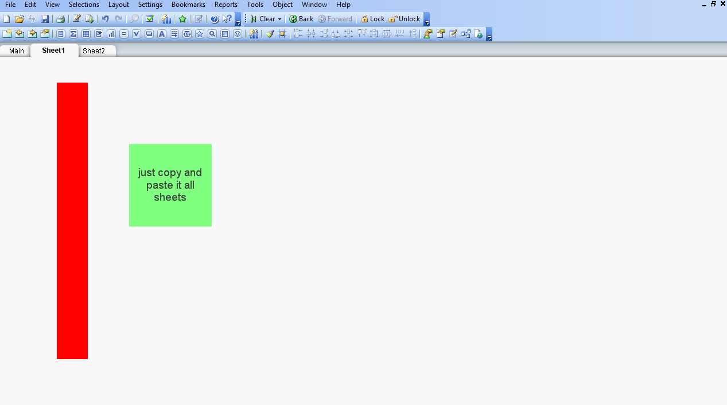This screenshot has height=405, width=727.
Task: Create a Search Object with the magnifier icon
Action: 212,34
